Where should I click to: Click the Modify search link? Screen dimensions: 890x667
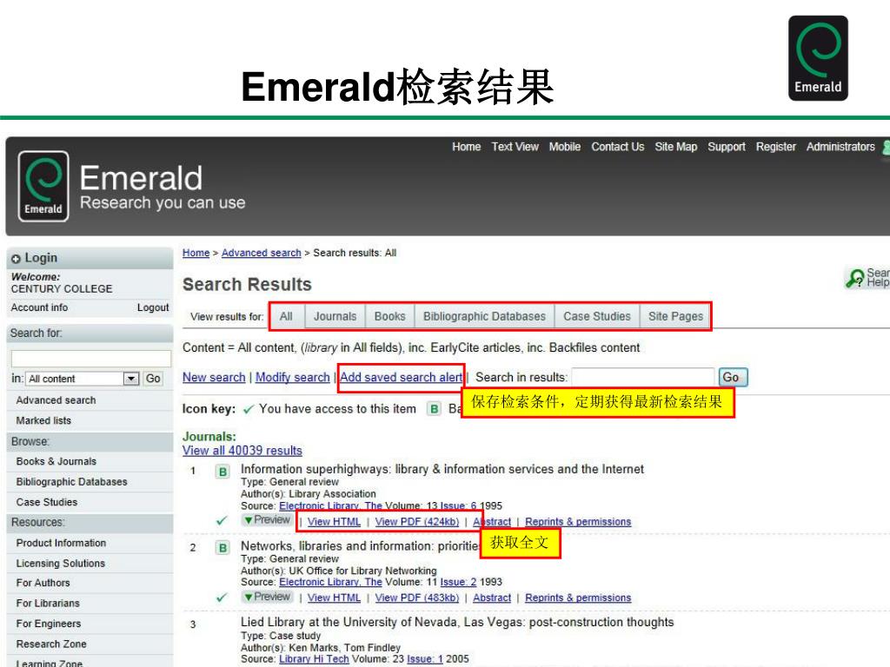pos(292,377)
